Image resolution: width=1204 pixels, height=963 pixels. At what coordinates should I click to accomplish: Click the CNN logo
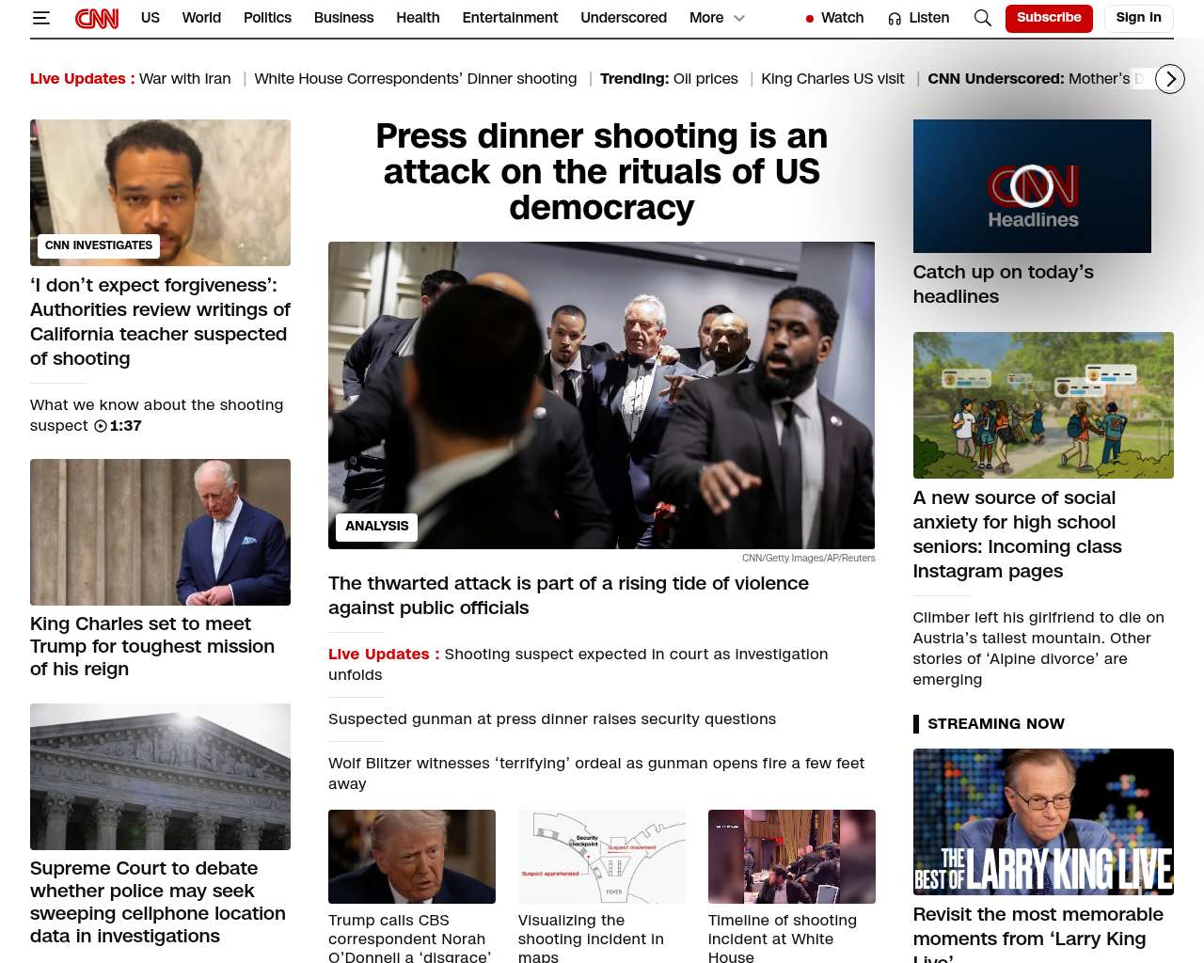click(x=97, y=18)
